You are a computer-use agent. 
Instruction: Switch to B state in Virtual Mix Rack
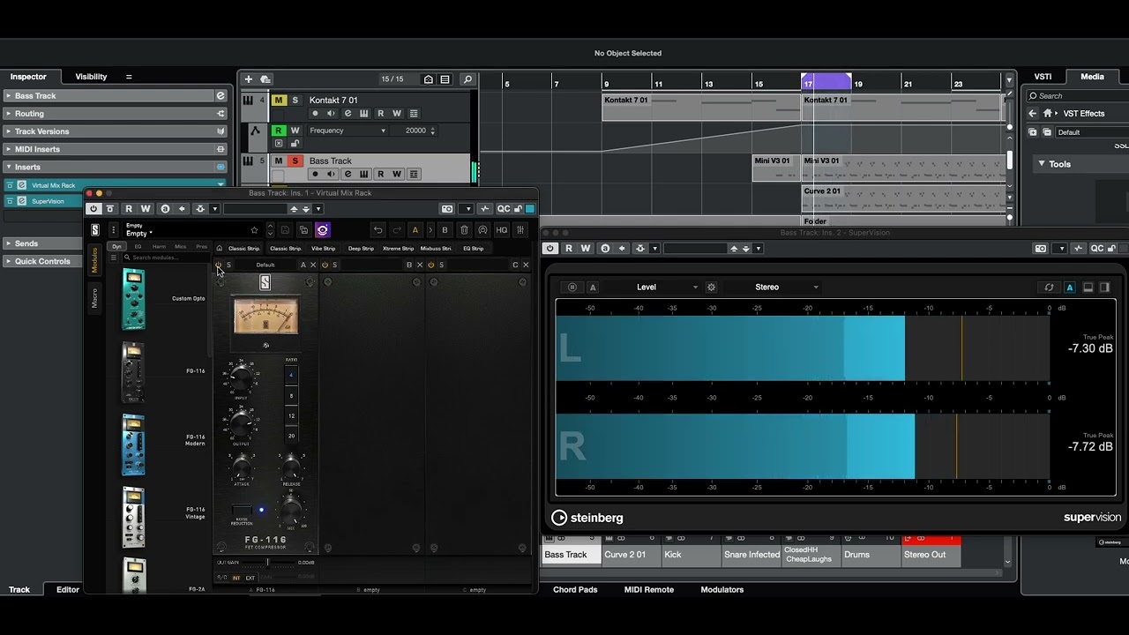445,230
